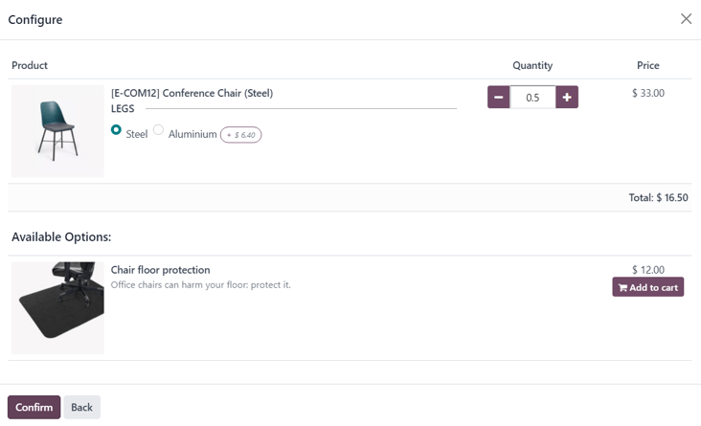The width and height of the screenshot is (701, 426).
Task: Click the Conference Chair (Steel) product name
Action: coord(192,93)
